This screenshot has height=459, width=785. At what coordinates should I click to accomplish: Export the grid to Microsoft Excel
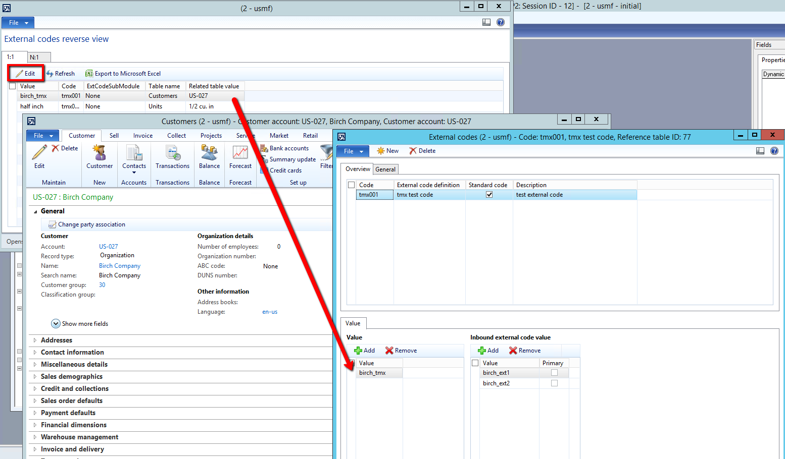pyautogui.click(x=123, y=74)
